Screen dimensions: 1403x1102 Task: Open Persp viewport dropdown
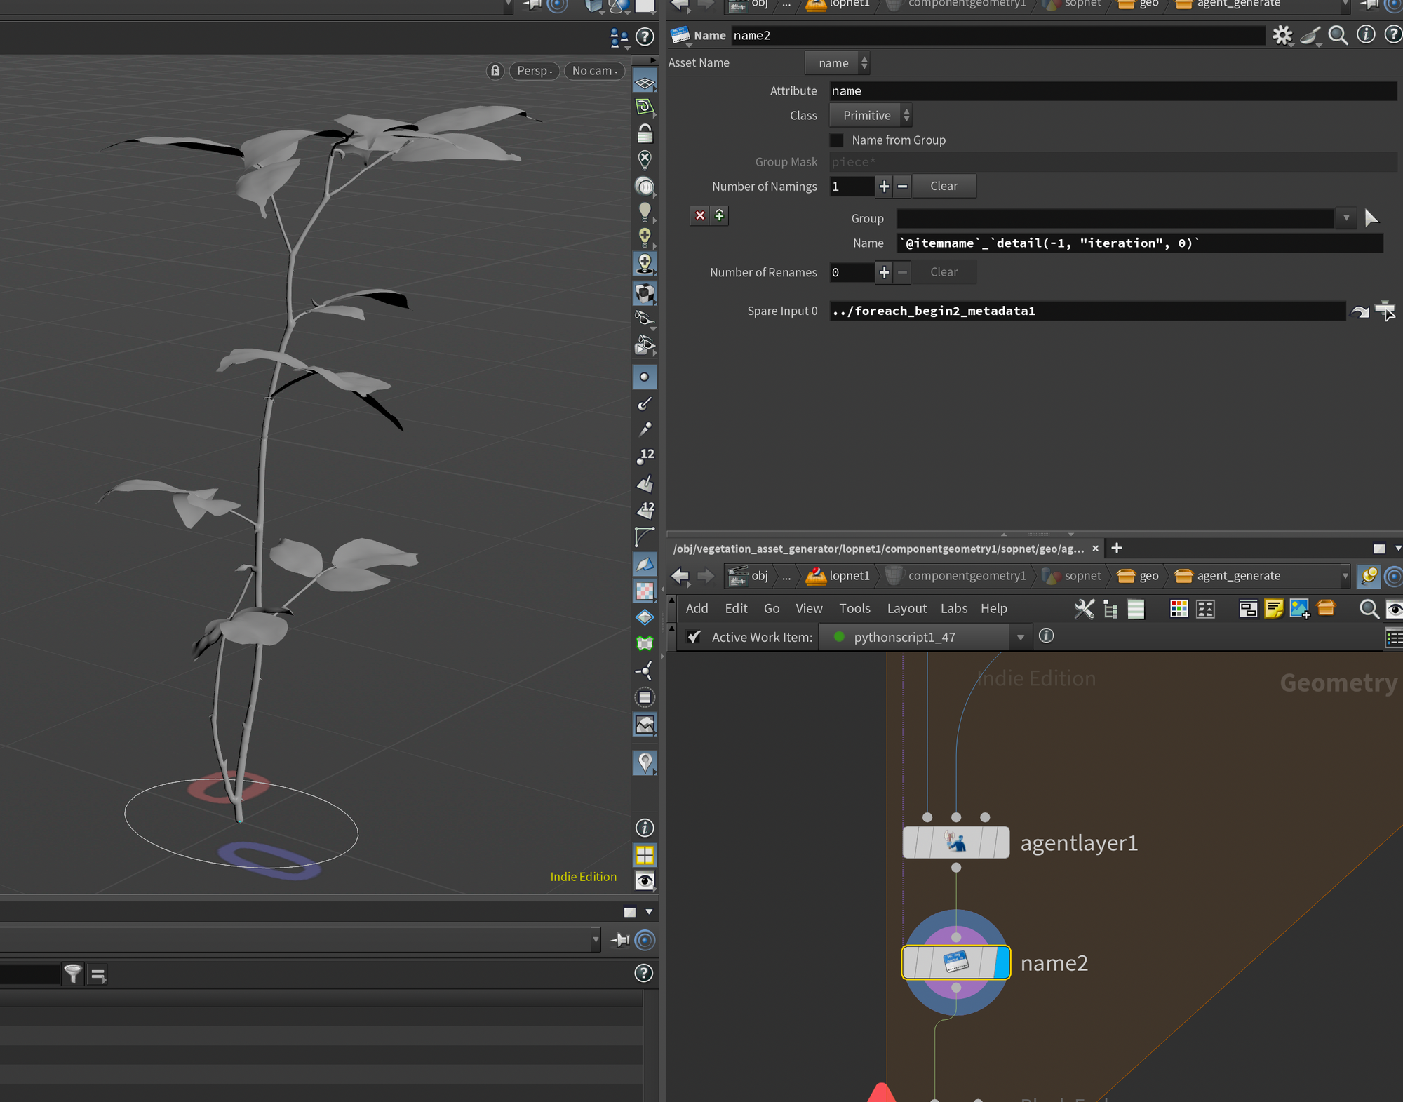[535, 71]
